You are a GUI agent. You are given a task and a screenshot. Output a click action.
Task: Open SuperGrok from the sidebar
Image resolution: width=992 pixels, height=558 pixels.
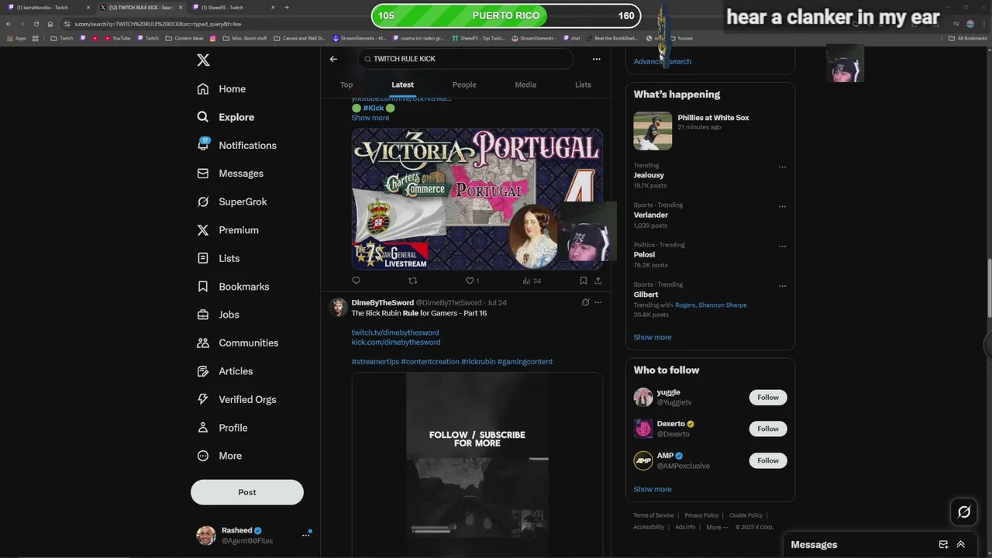[x=232, y=201]
